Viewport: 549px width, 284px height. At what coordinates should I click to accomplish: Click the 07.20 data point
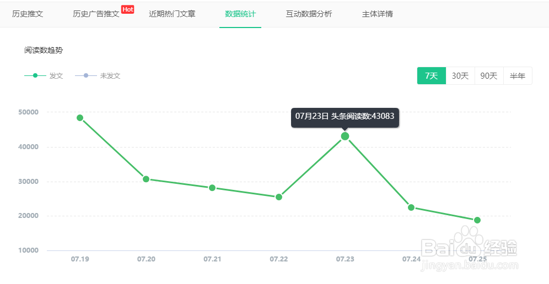coord(146,179)
